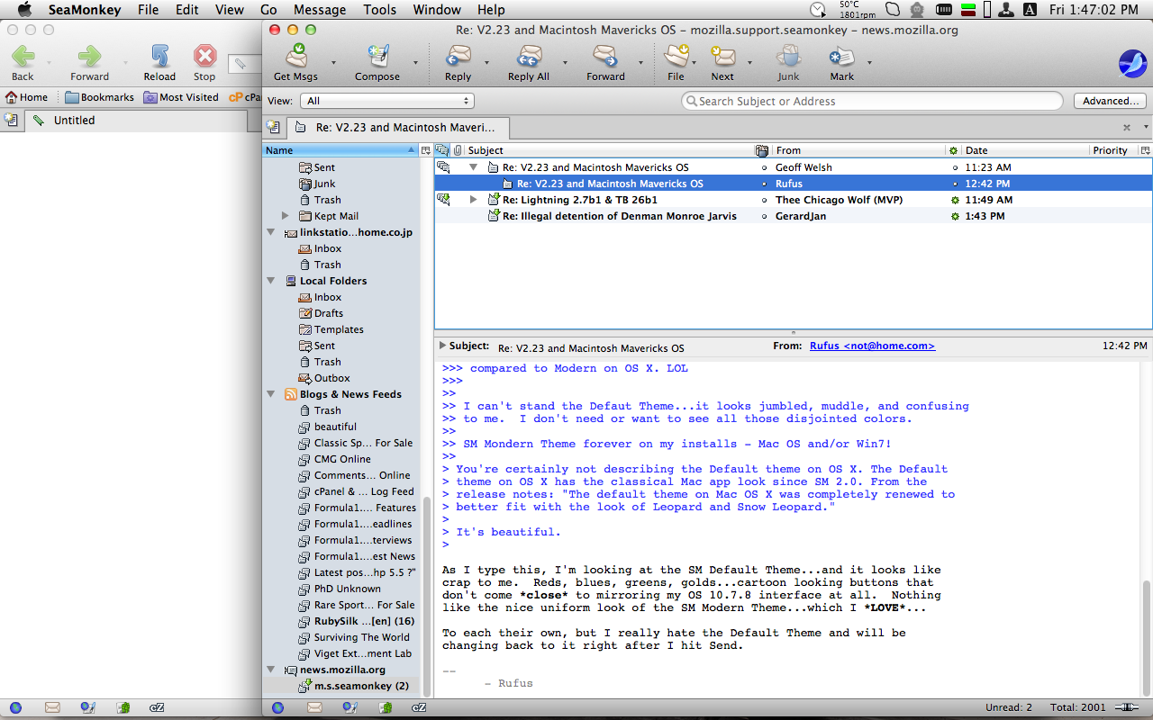Image resolution: width=1153 pixels, height=720 pixels.
Task: Expand the Lightning 2.7b1 & TB 26b1 thread
Action: (x=474, y=200)
